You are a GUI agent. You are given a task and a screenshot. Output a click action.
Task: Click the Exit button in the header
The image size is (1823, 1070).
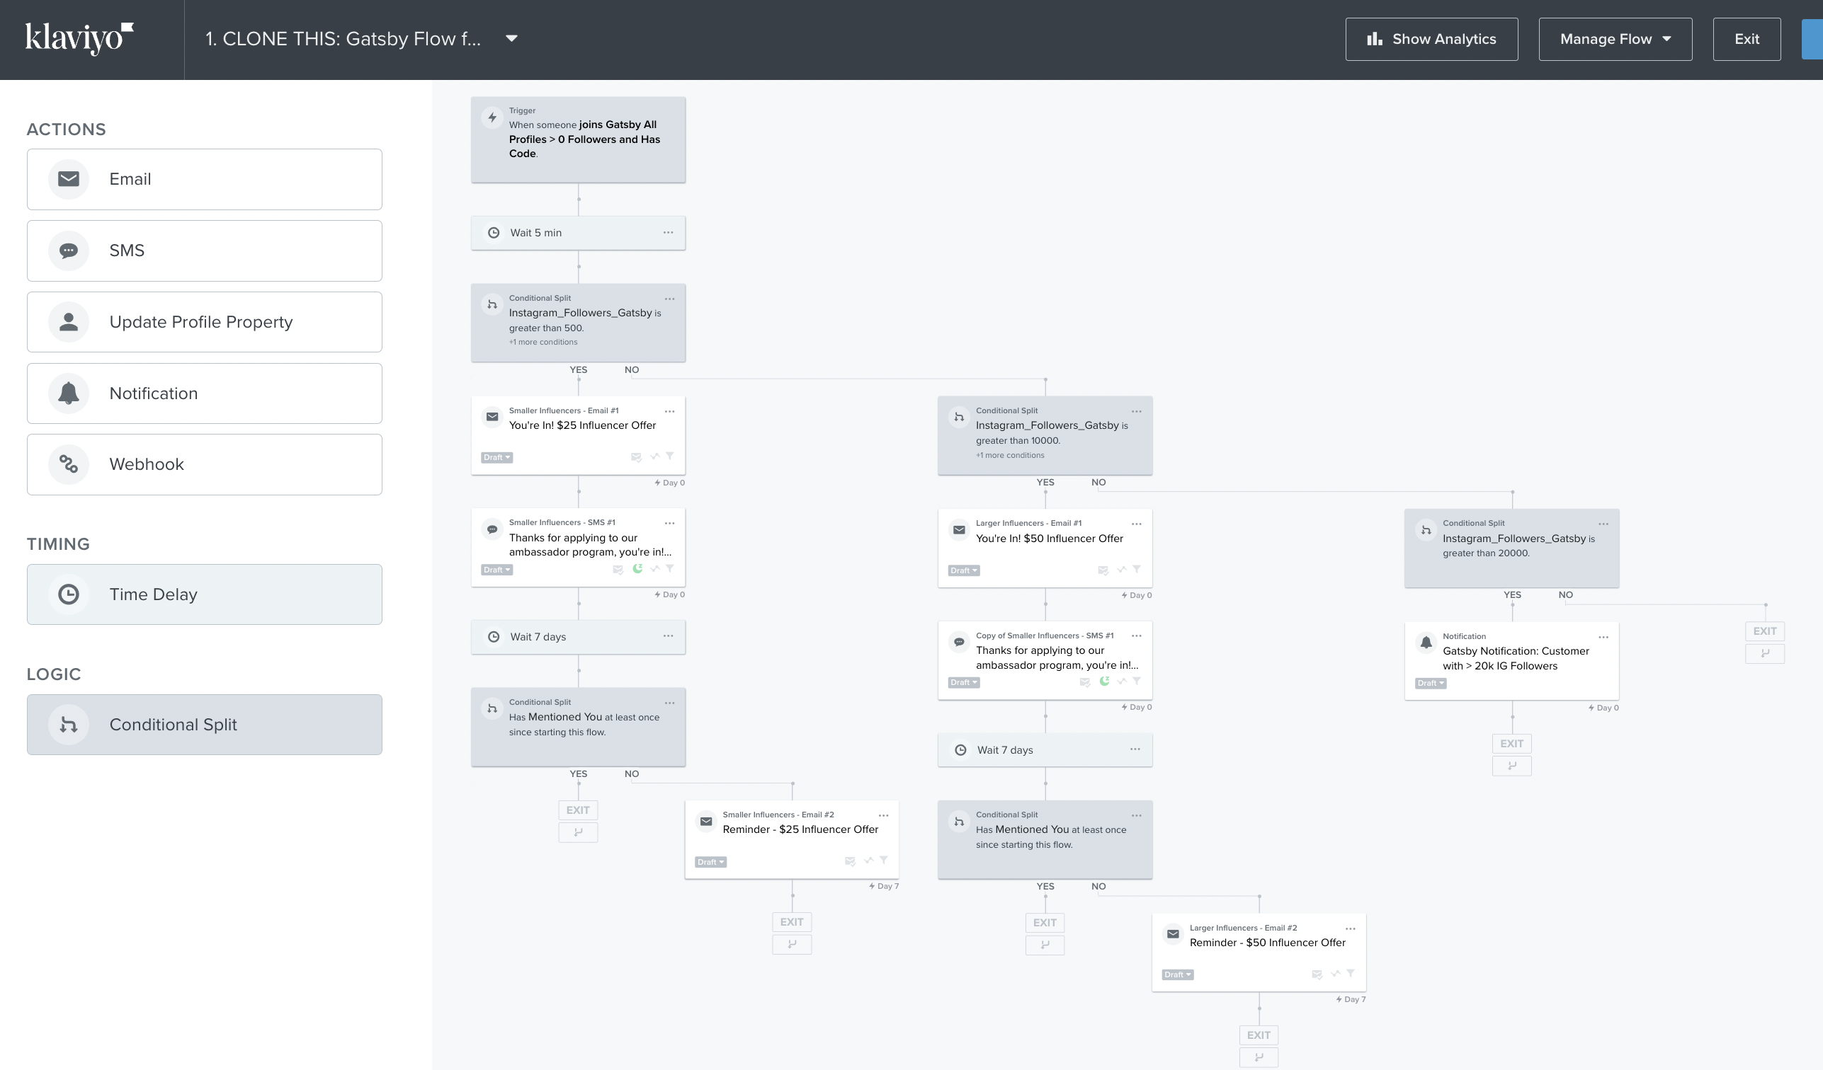[x=1747, y=39]
